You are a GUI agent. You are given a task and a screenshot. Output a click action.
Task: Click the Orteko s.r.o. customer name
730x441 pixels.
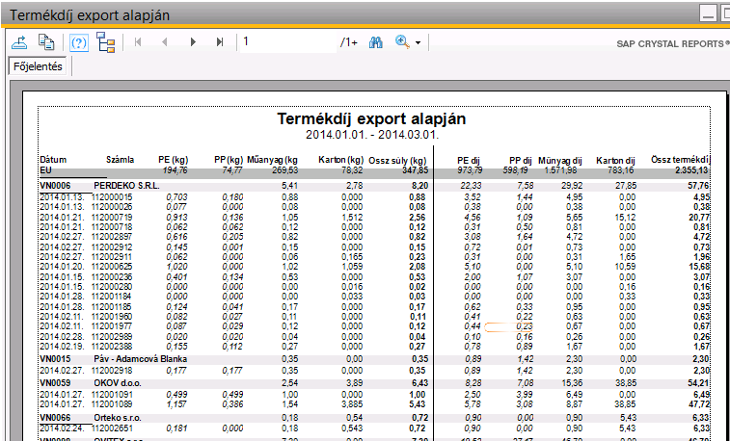[x=118, y=418]
